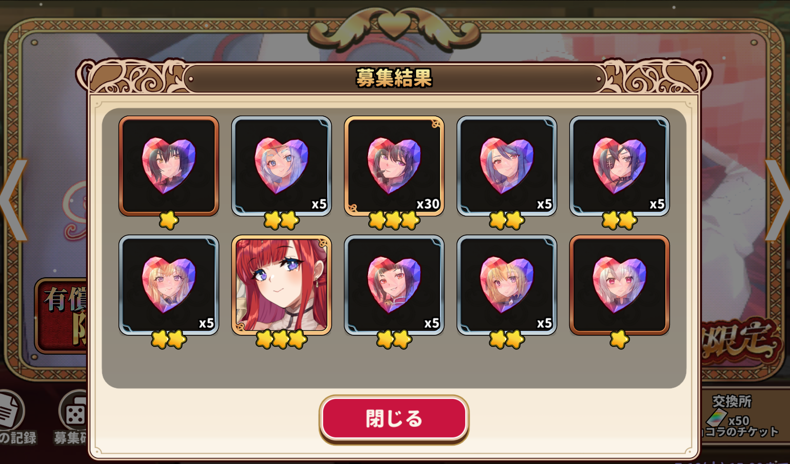The height and width of the screenshot is (464, 790).
Task: Select the blonde x5 gem at bottom-left
Action: point(169,285)
